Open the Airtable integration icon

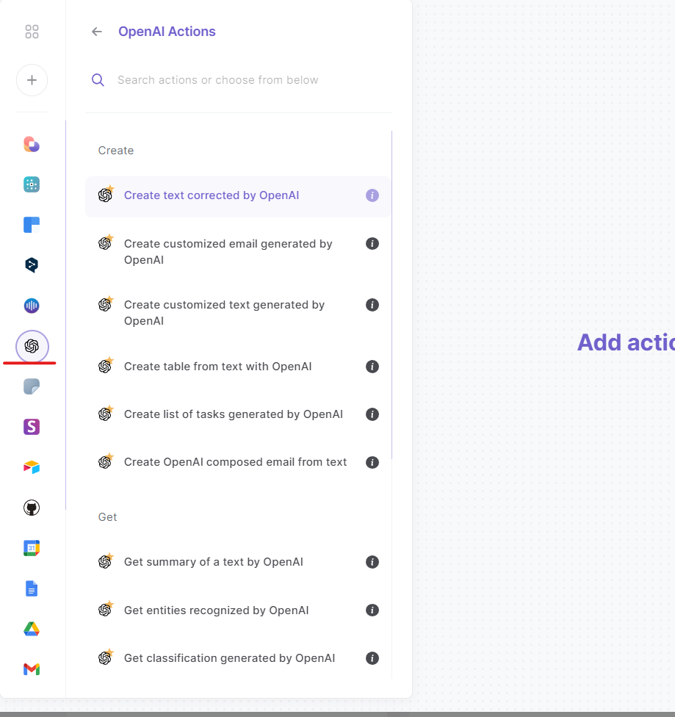point(32,467)
